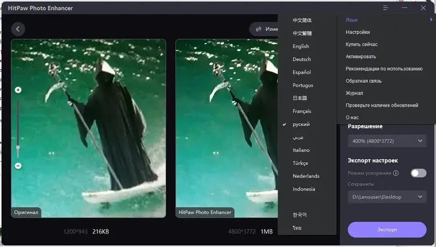Click the zoom out minus icon
Viewport: 436px width, 247px height.
pos(18,166)
